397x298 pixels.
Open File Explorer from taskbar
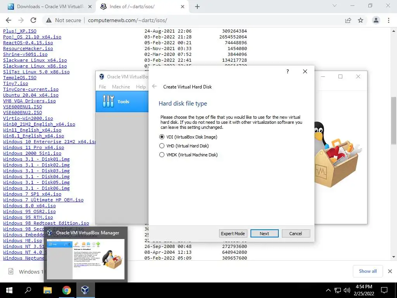(x=47, y=290)
